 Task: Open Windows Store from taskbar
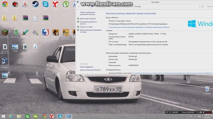click(x=27, y=116)
